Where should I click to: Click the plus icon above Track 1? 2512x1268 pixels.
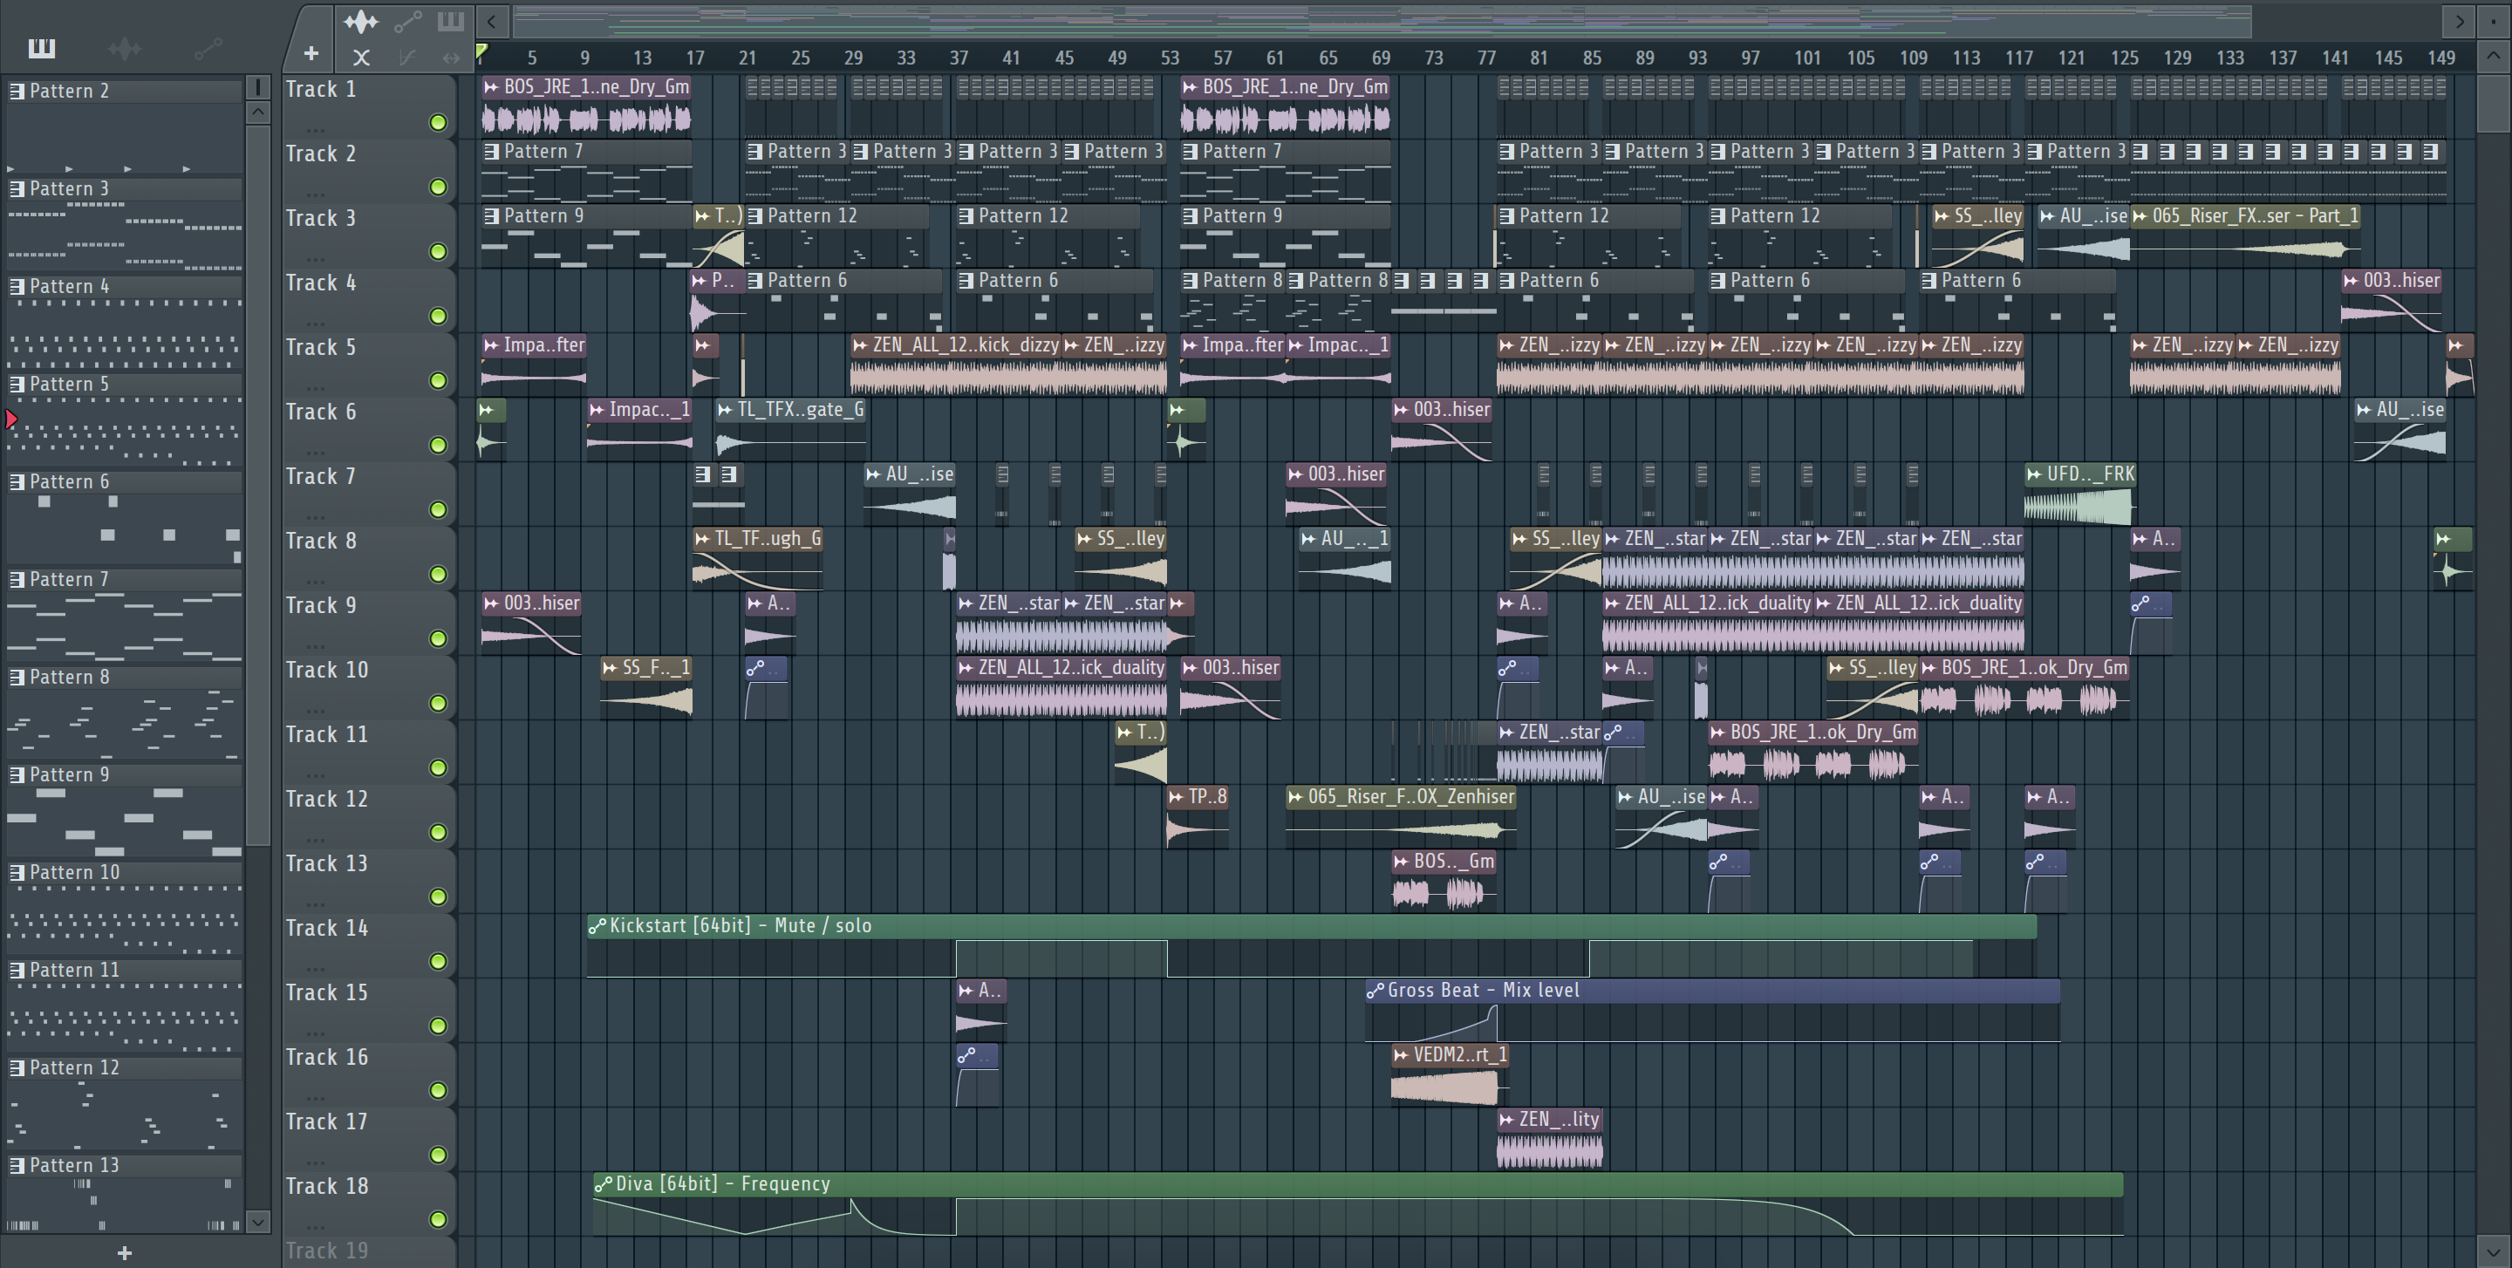(x=311, y=53)
